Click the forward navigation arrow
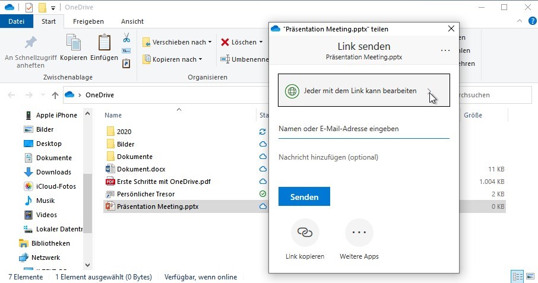The width and height of the screenshot is (538, 283). (x=29, y=96)
